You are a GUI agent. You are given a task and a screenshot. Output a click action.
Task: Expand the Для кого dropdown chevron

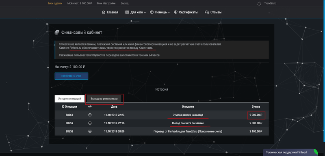pyautogui.click(x=145, y=13)
